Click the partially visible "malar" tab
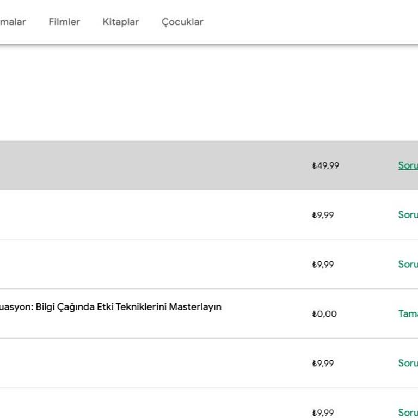The width and height of the screenshot is (418, 418). [13, 22]
